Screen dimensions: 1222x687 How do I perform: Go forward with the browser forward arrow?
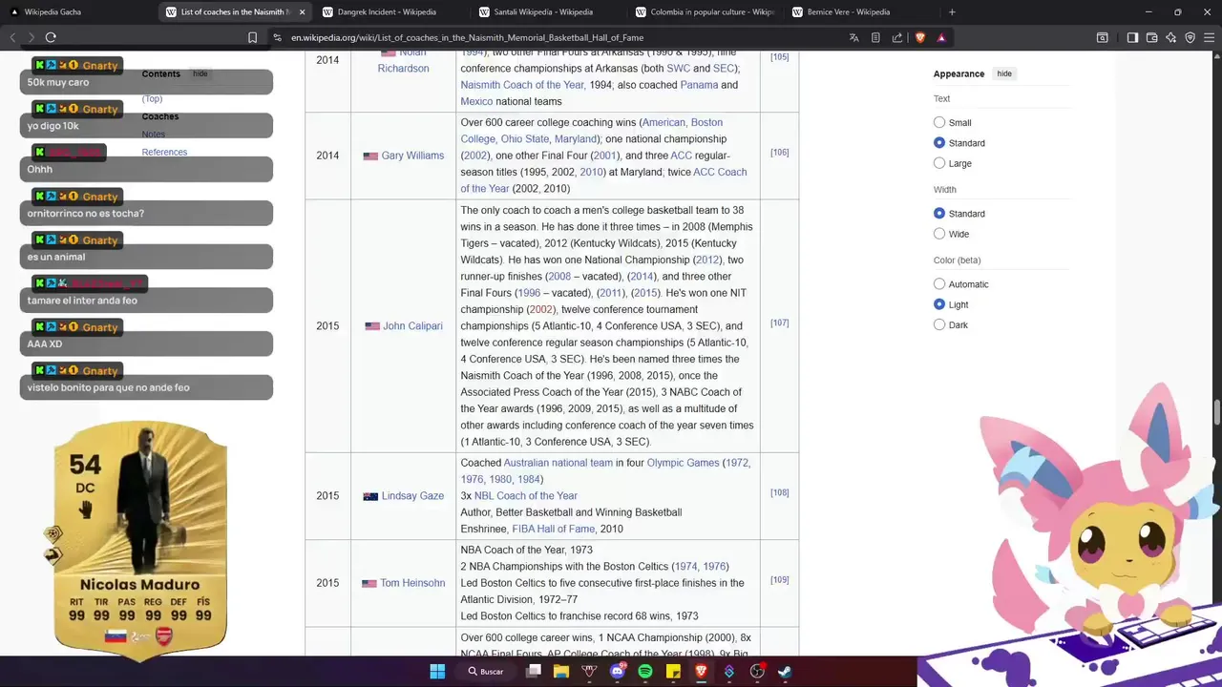[x=31, y=37]
